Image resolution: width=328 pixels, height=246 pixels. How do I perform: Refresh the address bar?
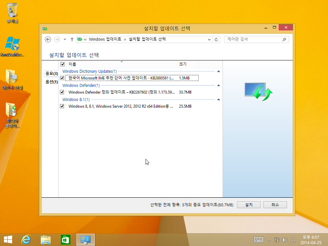click(216, 39)
